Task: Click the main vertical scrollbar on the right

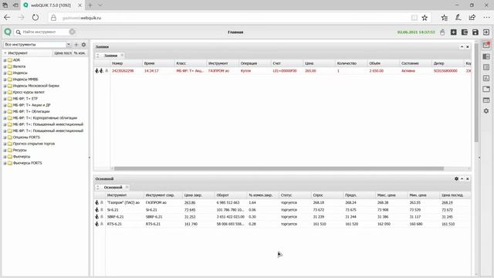Action: coord(476,93)
